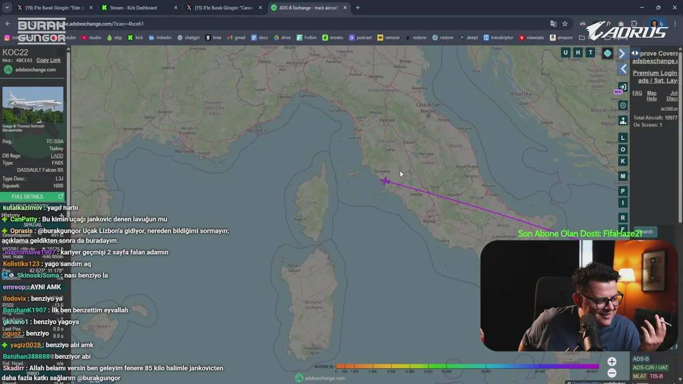Click the login arrow icon on map
The height and width of the screenshot is (384, 683).
tap(623, 87)
